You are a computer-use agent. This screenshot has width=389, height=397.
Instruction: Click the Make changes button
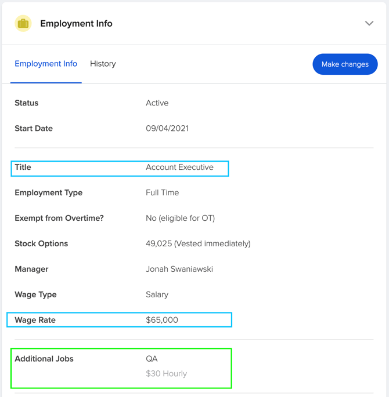point(345,64)
